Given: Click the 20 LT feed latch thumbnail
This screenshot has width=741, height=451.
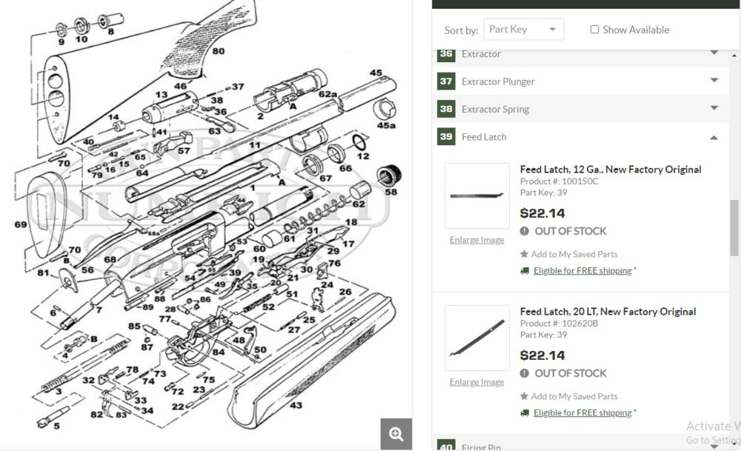Looking at the screenshot, I should pos(476,338).
